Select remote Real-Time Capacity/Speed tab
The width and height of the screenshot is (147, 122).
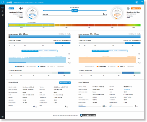coord(100,51)
